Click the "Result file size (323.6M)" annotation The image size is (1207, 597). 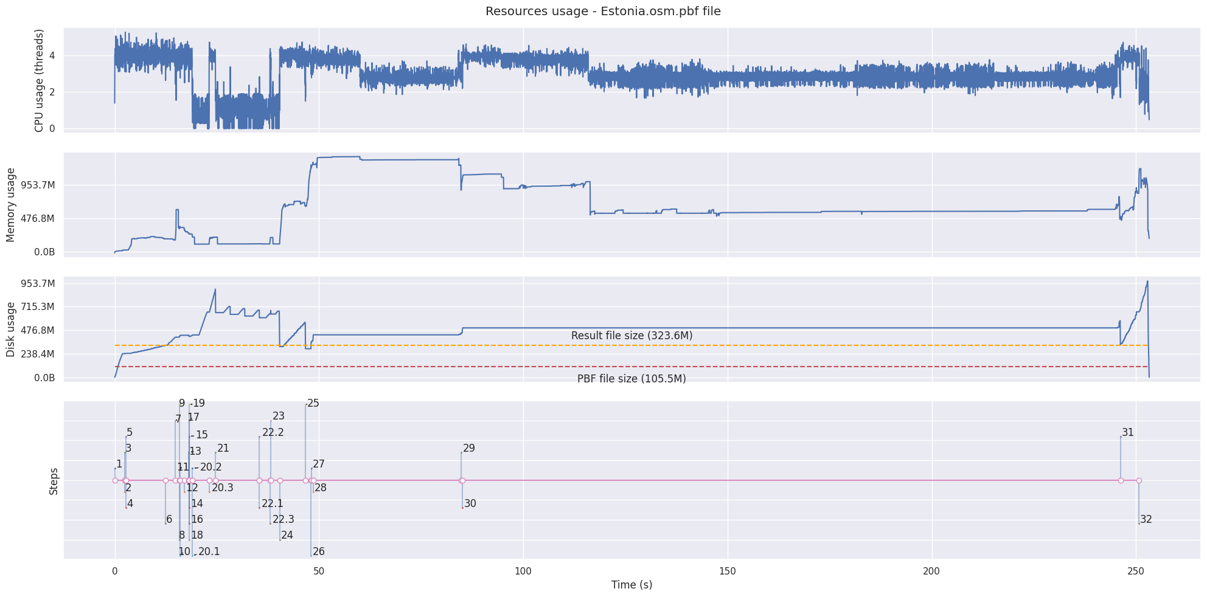click(x=631, y=336)
